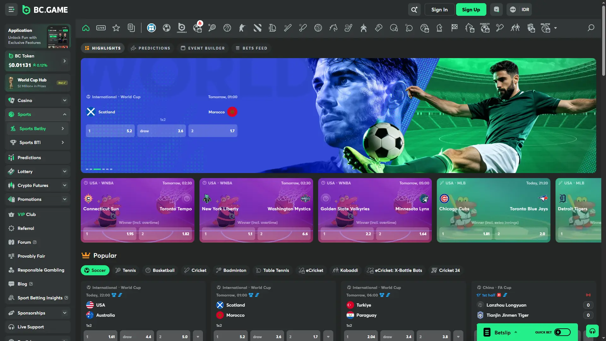Viewport: 606px width, 341px height.
Task: Bet on Scotland at 5.2 in banner
Action: 110,131
